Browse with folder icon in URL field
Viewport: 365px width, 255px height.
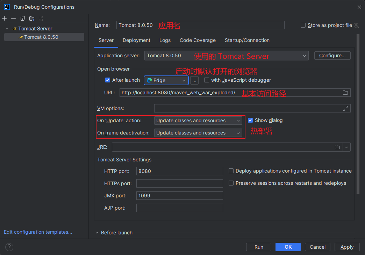pyautogui.click(x=345, y=93)
